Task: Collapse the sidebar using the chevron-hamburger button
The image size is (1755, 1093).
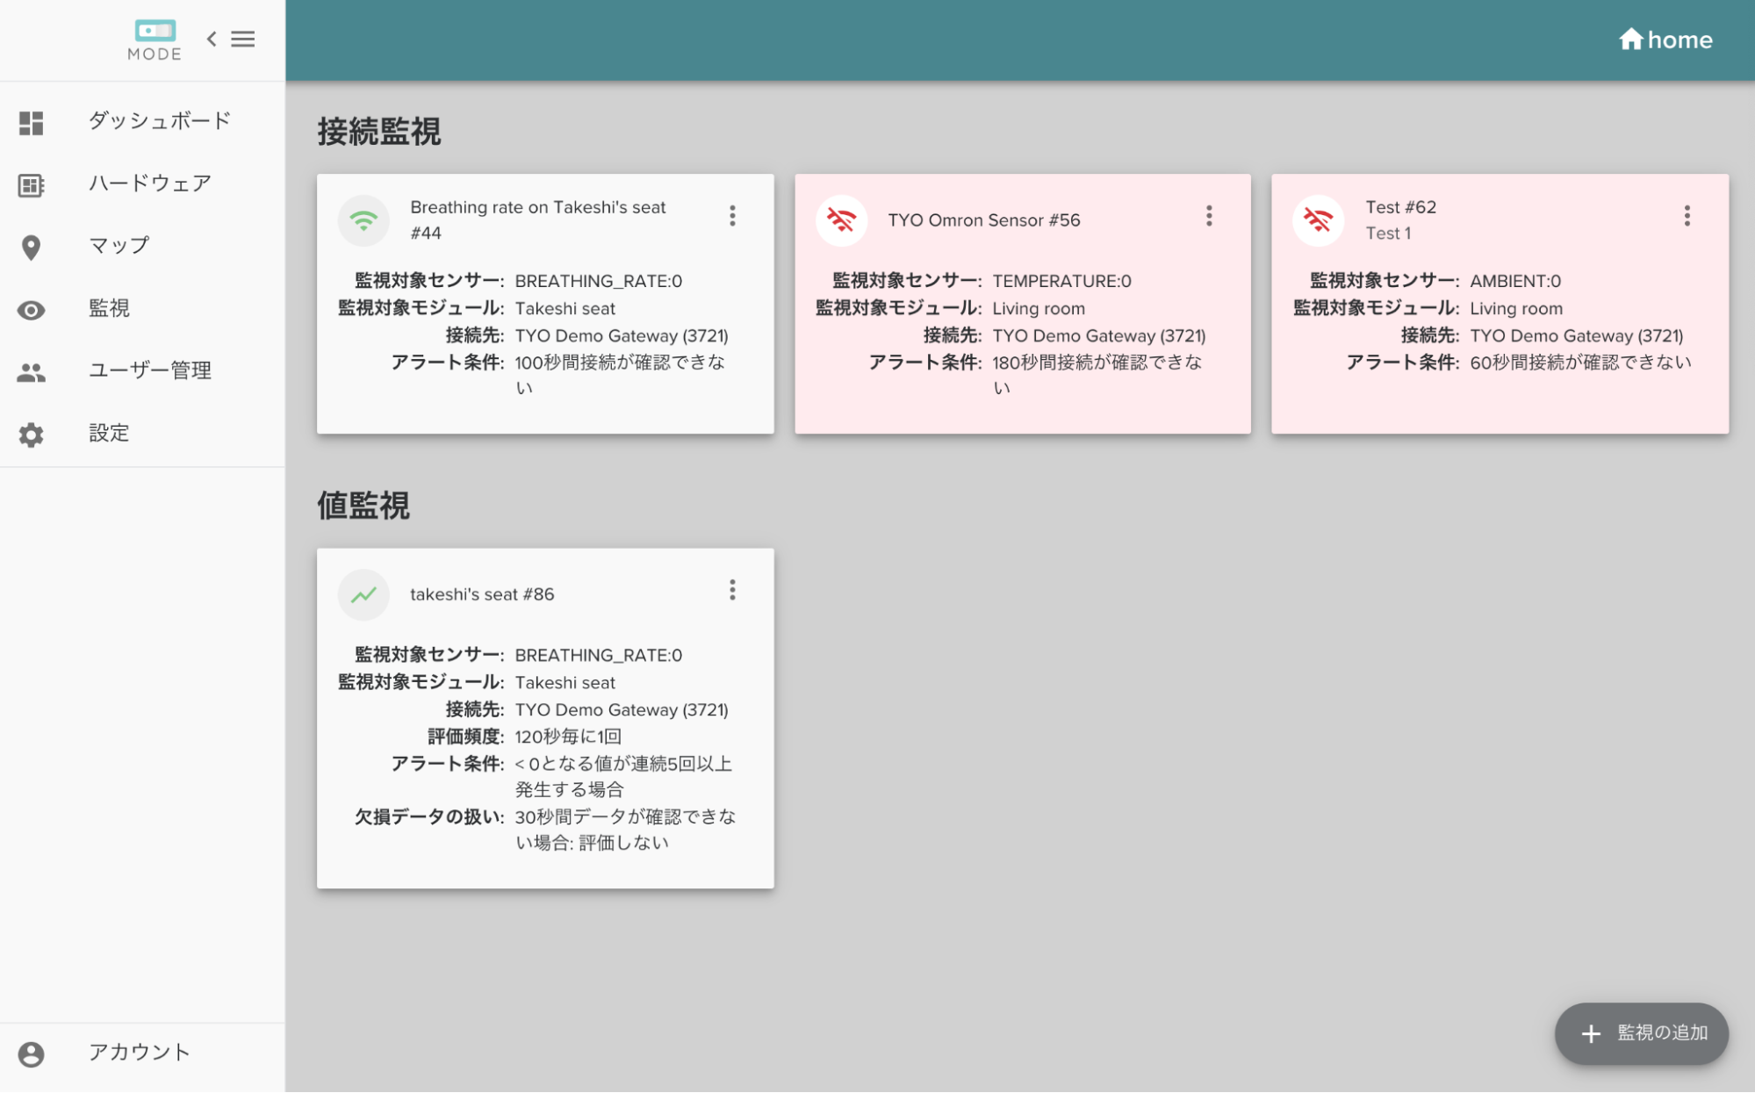Action: click(231, 40)
